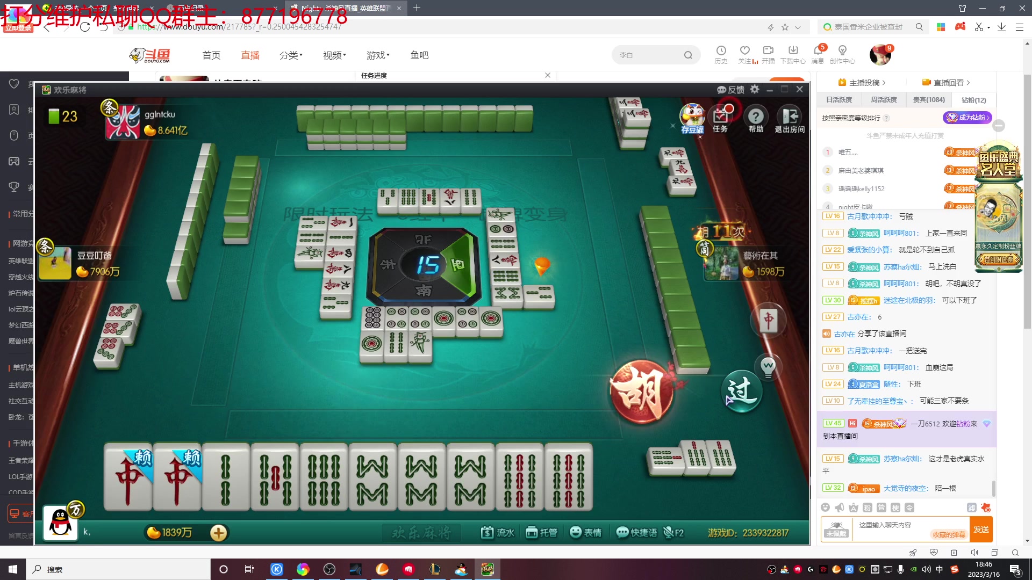Toggle the 反馈 feedback switch in game title bar
Screen dimensions: 1032x580
click(730, 90)
